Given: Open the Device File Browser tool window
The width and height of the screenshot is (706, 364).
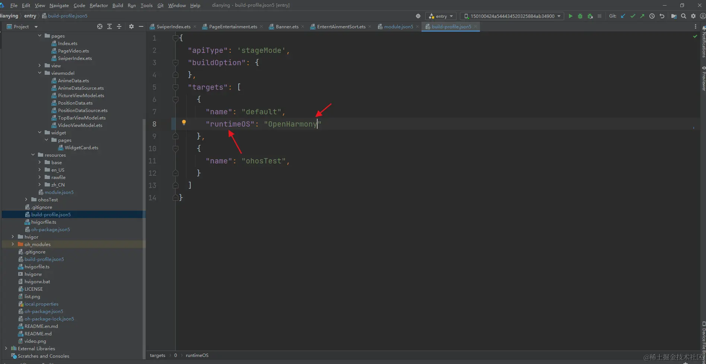Looking at the screenshot, I should [703, 342].
